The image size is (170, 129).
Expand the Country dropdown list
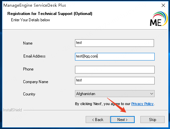115,94
